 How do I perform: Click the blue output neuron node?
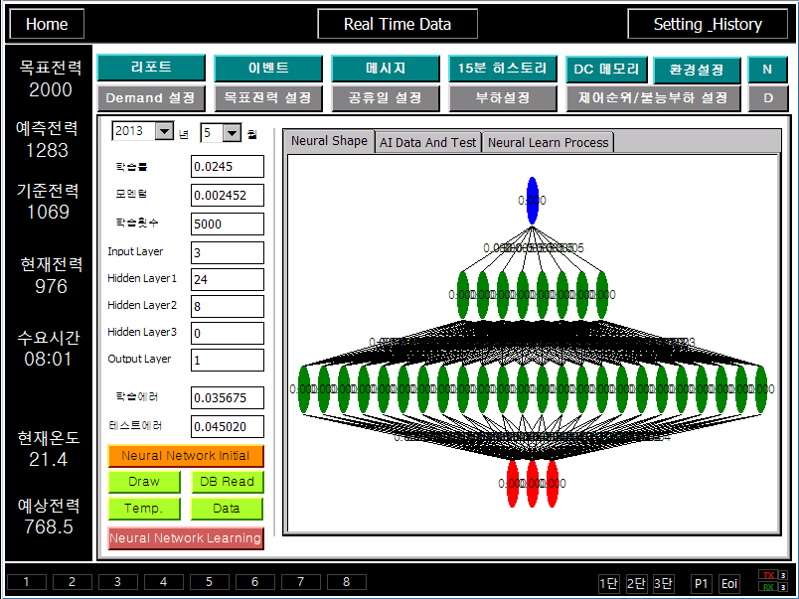tap(532, 201)
